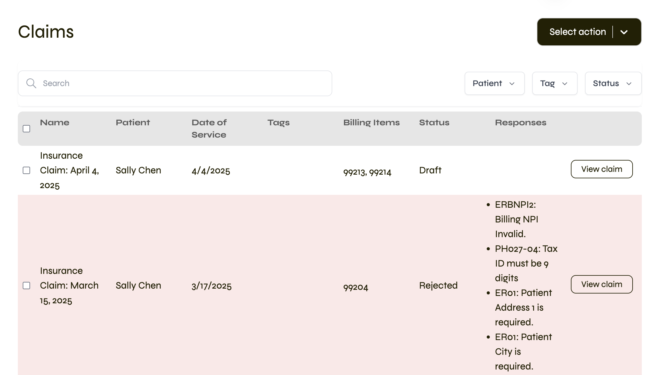The image size is (659, 375).
Task: View claim for the rejected March 15 claim
Action: (602, 284)
